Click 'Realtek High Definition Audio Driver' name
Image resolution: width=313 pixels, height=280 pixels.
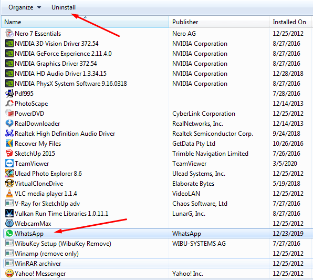click(x=65, y=134)
